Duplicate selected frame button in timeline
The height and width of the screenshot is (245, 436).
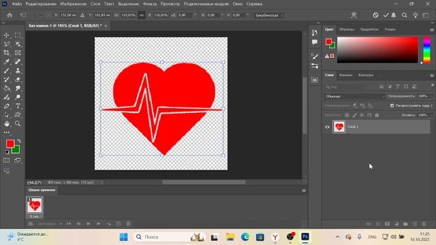pyautogui.click(x=119, y=224)
